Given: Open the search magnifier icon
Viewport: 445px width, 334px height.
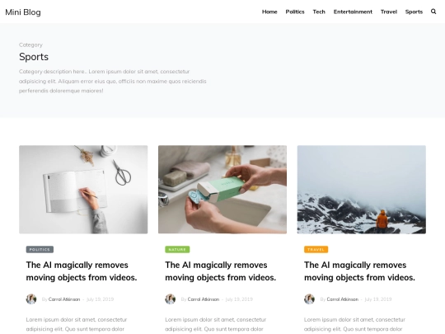Looking at the screenshot, I should pos(433,12).
